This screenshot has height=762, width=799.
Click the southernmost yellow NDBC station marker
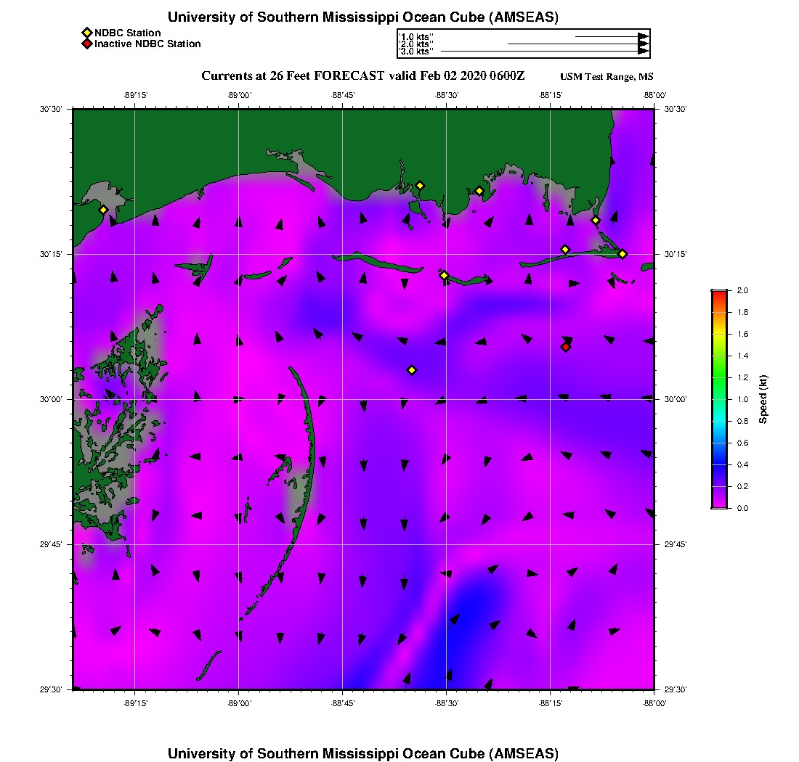pyautogui.click(x=412, y=370)
